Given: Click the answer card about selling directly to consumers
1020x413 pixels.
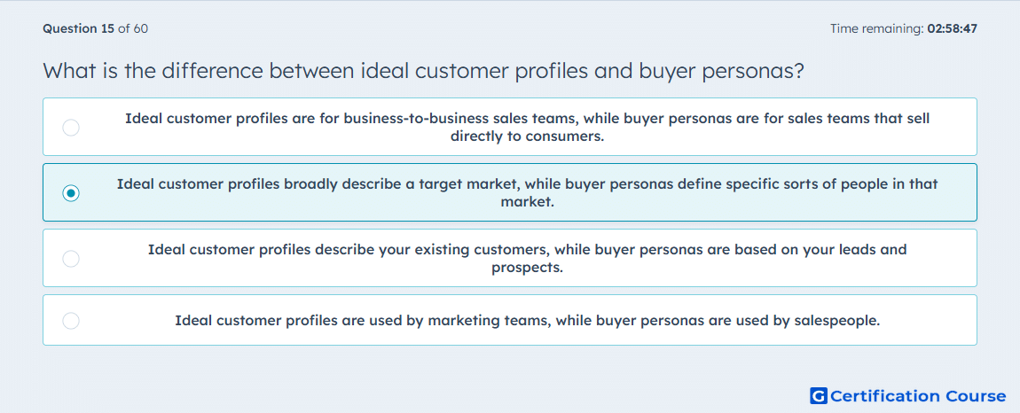Looking at the screenshot, I should pos(510,127).
